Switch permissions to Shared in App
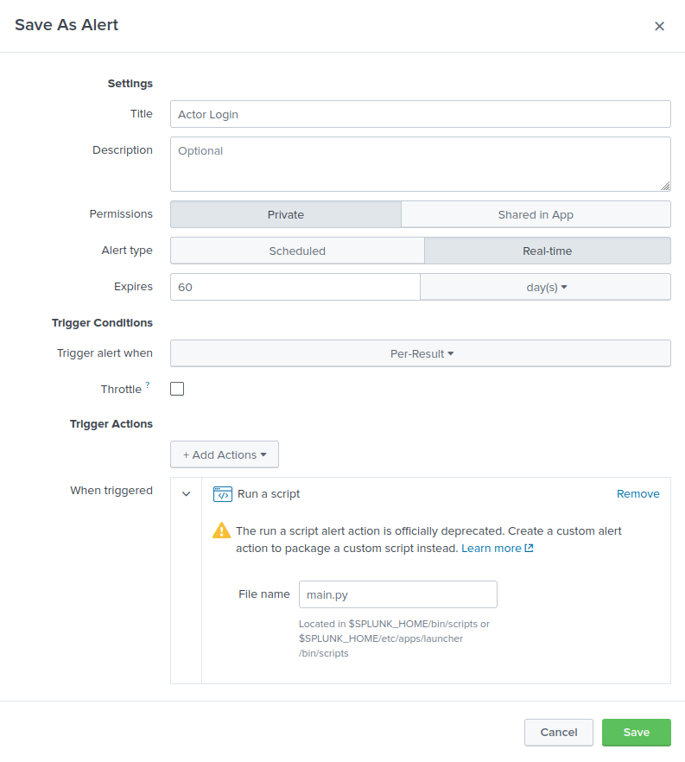 pyautogui.click(x=536, y=213)
